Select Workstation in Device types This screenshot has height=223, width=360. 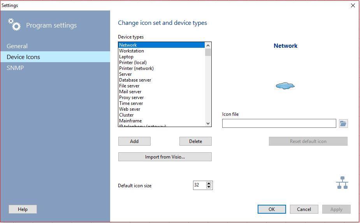162,51
